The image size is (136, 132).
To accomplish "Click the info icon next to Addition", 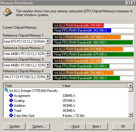I will point(11,105).
